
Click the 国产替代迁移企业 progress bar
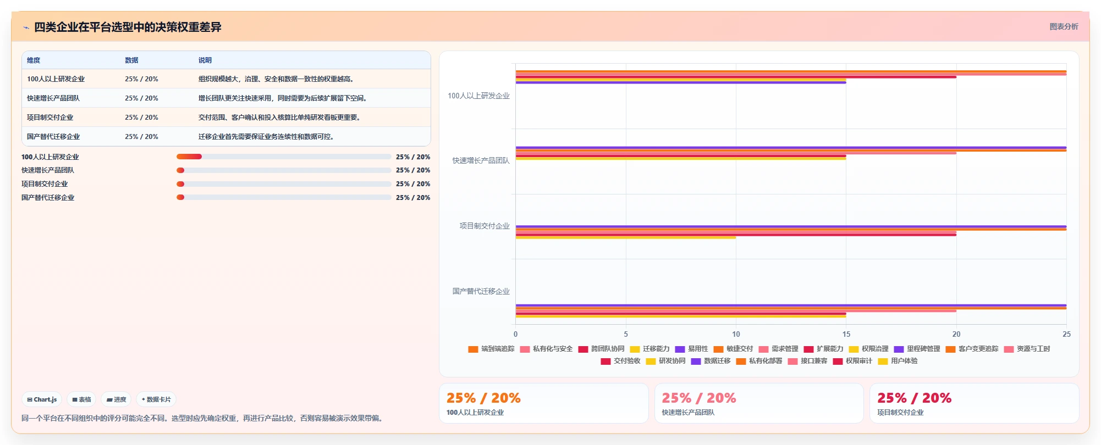tap(284, 197)
